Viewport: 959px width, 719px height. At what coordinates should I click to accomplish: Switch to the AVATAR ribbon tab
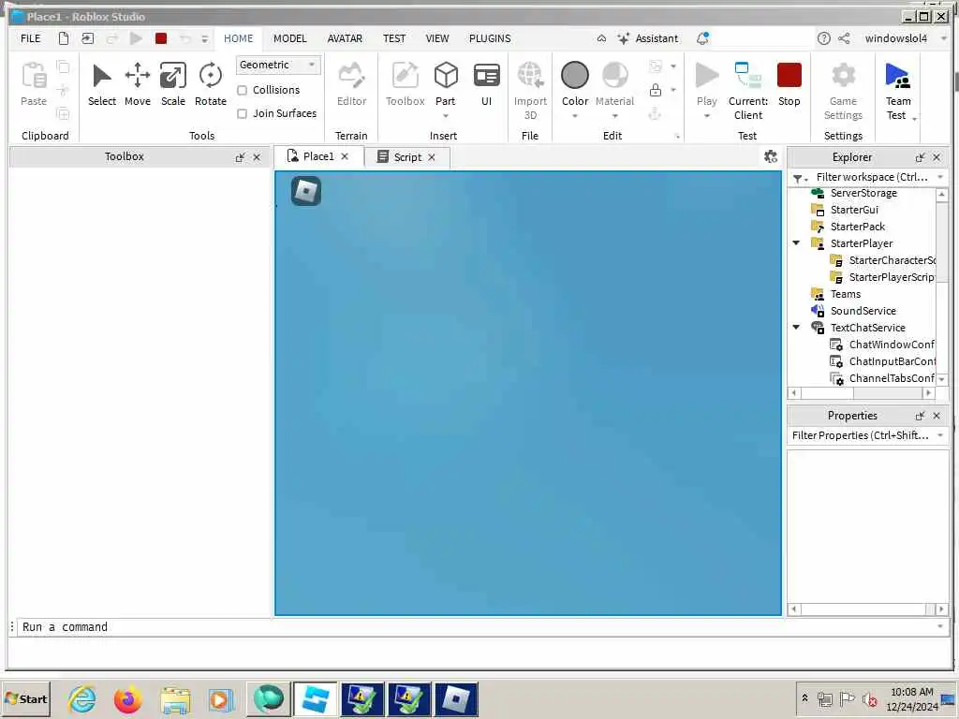point(345,38)
